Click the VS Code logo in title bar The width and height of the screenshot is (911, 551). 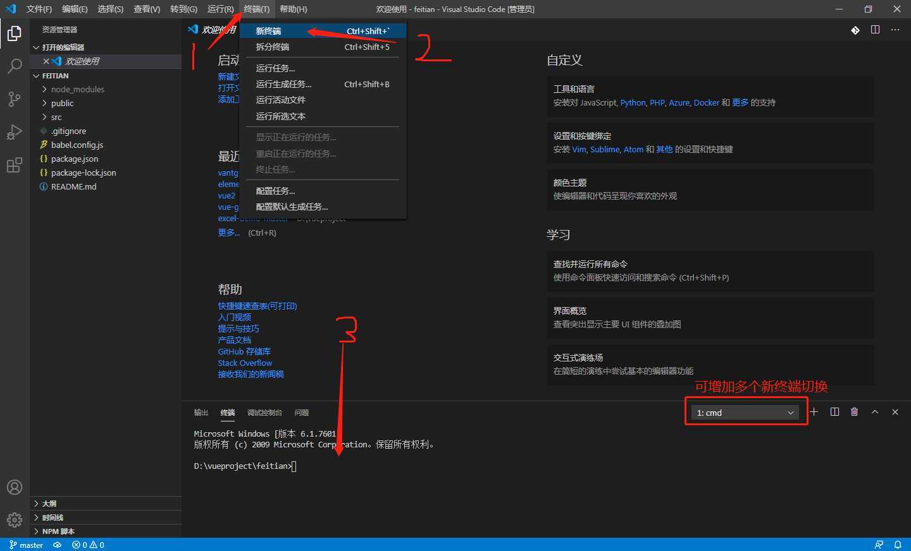point(11,9)
